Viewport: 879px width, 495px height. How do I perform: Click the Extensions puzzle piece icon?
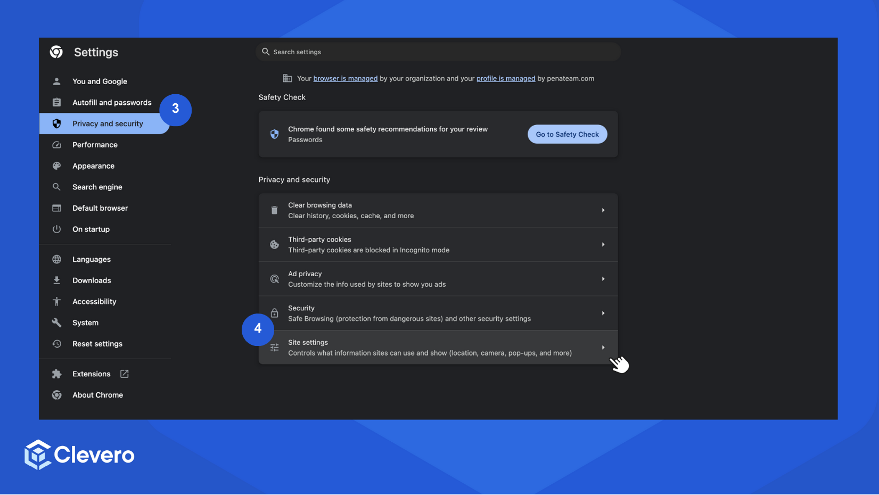click(56, 374)
